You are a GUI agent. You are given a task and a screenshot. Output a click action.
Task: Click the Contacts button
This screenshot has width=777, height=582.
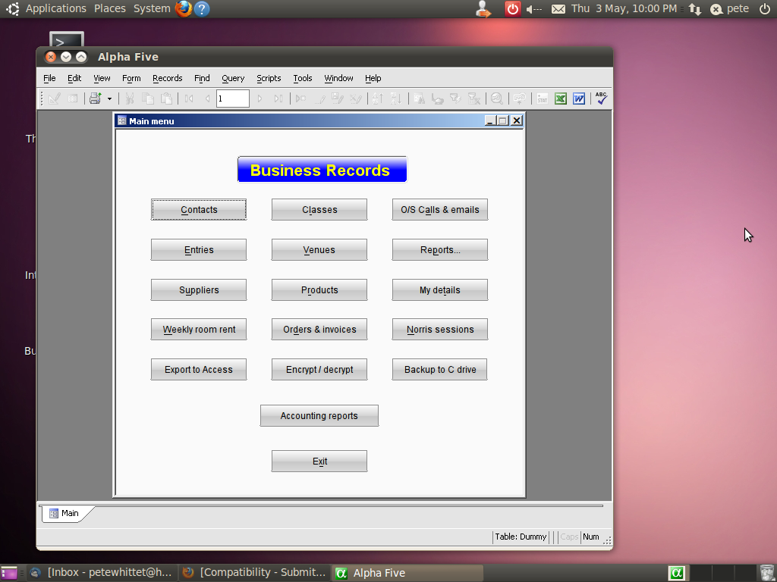click(x=199, y=209)
